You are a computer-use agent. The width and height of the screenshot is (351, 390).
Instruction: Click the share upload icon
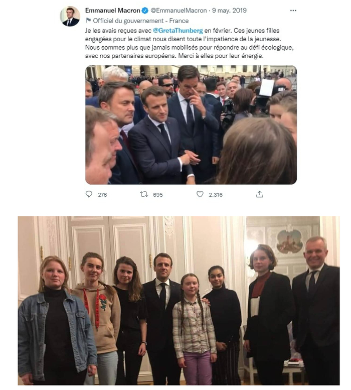(259, 194)
